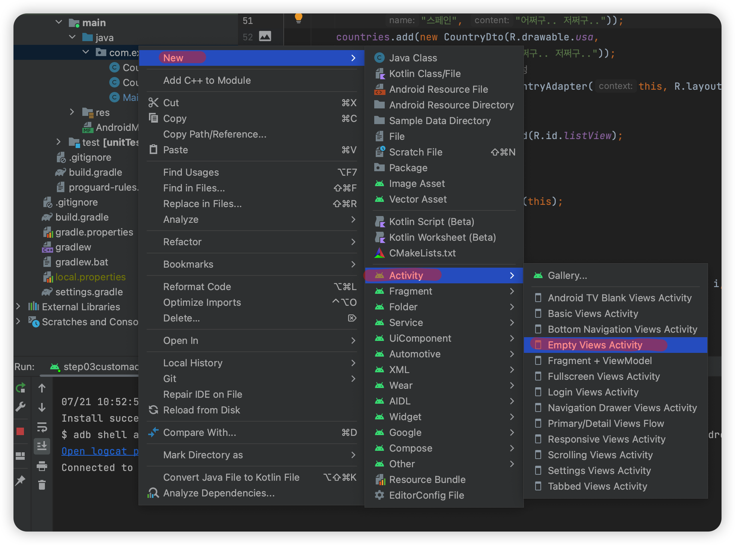Choose Java Class in New submenu
The width and height of the screenshot is (735, 545).
point(413,58)
